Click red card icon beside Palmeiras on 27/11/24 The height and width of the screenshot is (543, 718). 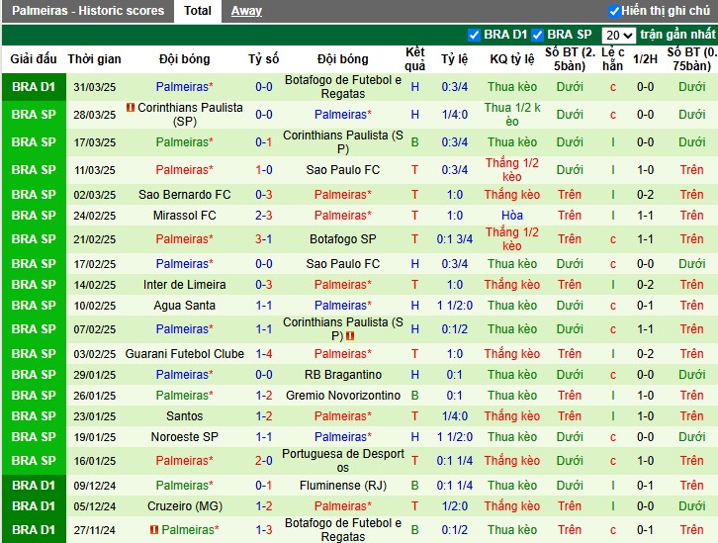click(154, 530)
